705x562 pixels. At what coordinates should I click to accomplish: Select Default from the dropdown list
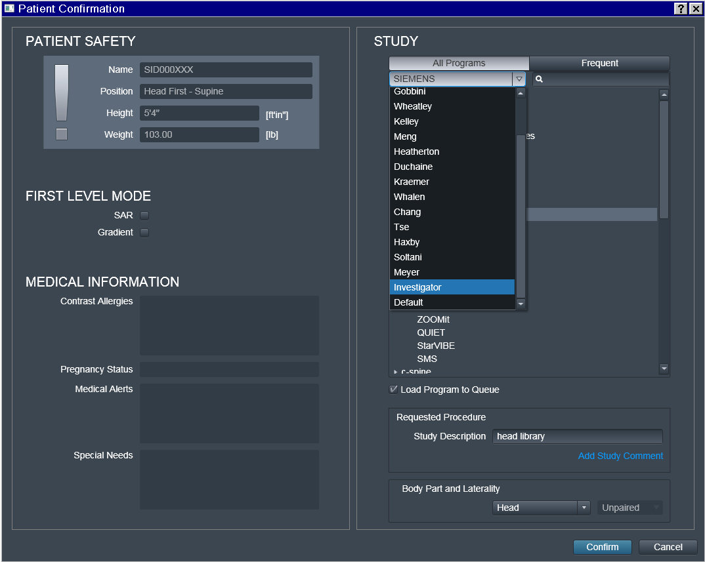click(452, 302)
